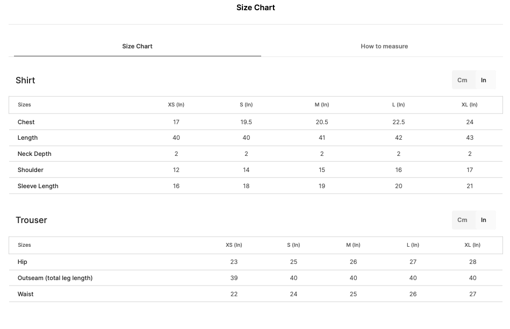
Task: Click the Neck Depth row label
Action: [34, 154]
